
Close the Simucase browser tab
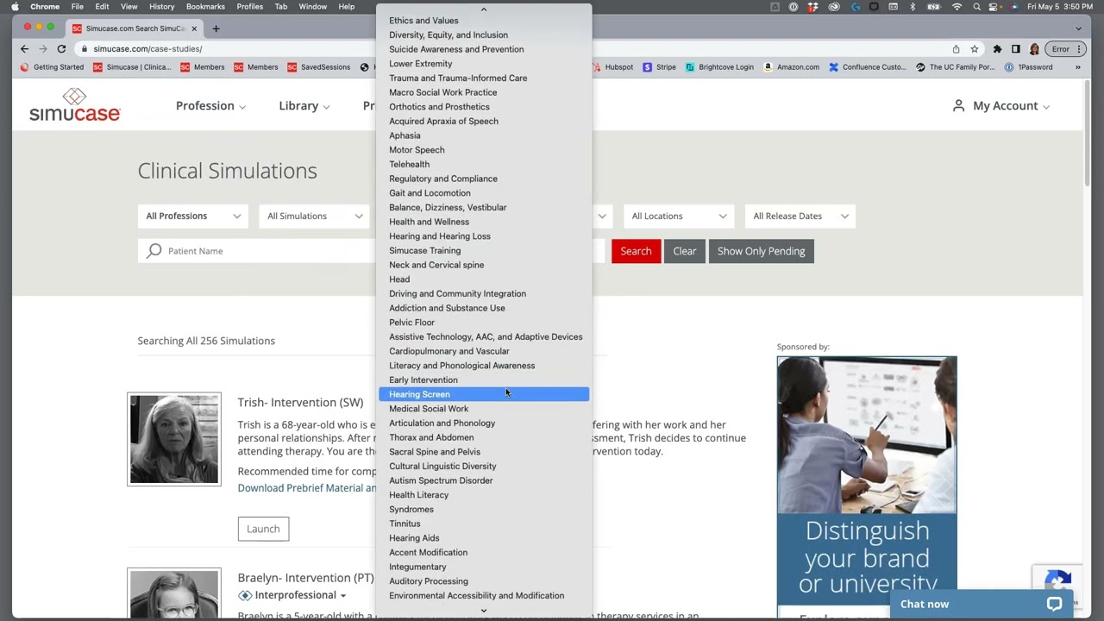pyautogui.click(x=194, y=28)
